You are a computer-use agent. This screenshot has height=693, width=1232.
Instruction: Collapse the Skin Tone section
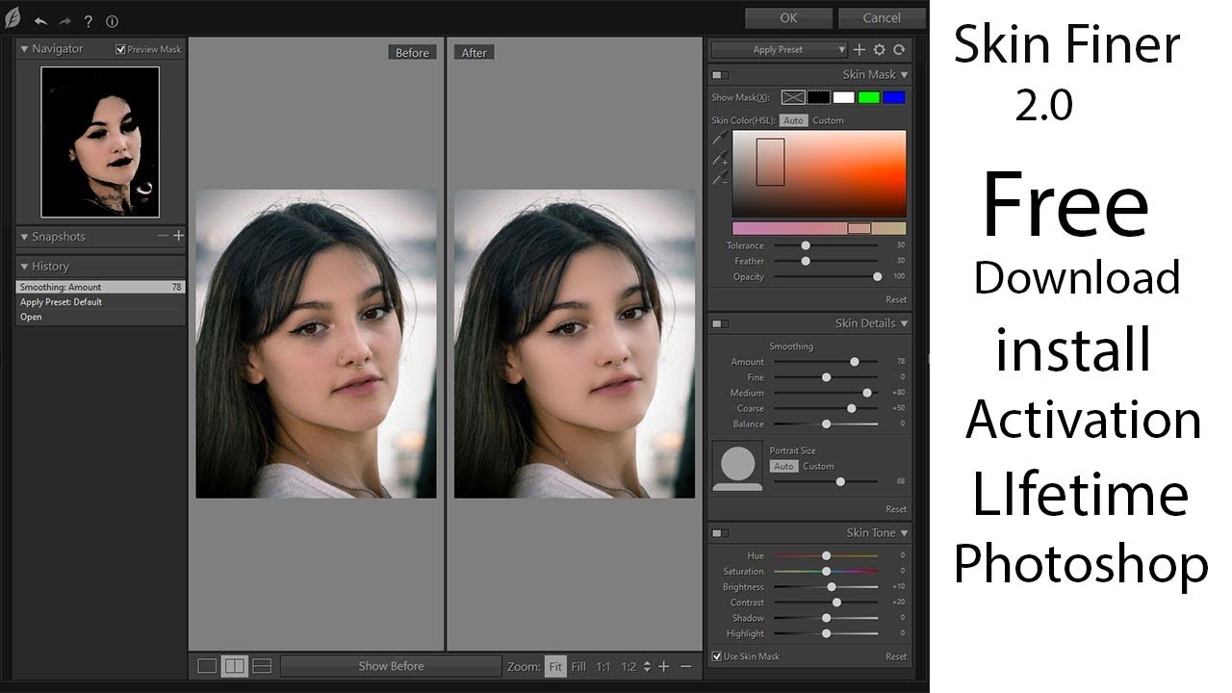(904, 532)
